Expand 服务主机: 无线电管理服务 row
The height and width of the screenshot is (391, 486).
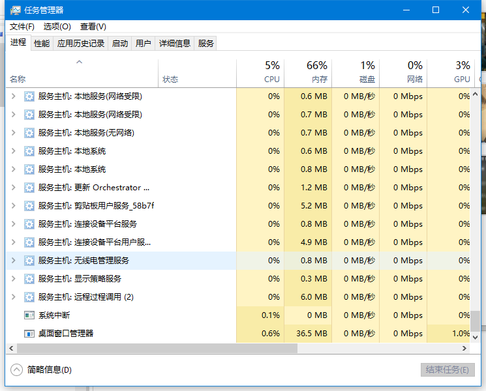pyautogui.click(x=13, y=261)
